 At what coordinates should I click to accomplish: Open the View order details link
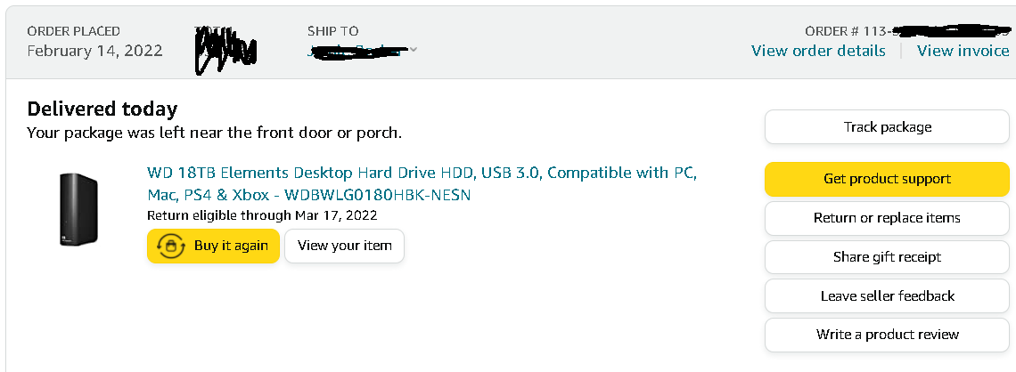(x=818, y=51)
